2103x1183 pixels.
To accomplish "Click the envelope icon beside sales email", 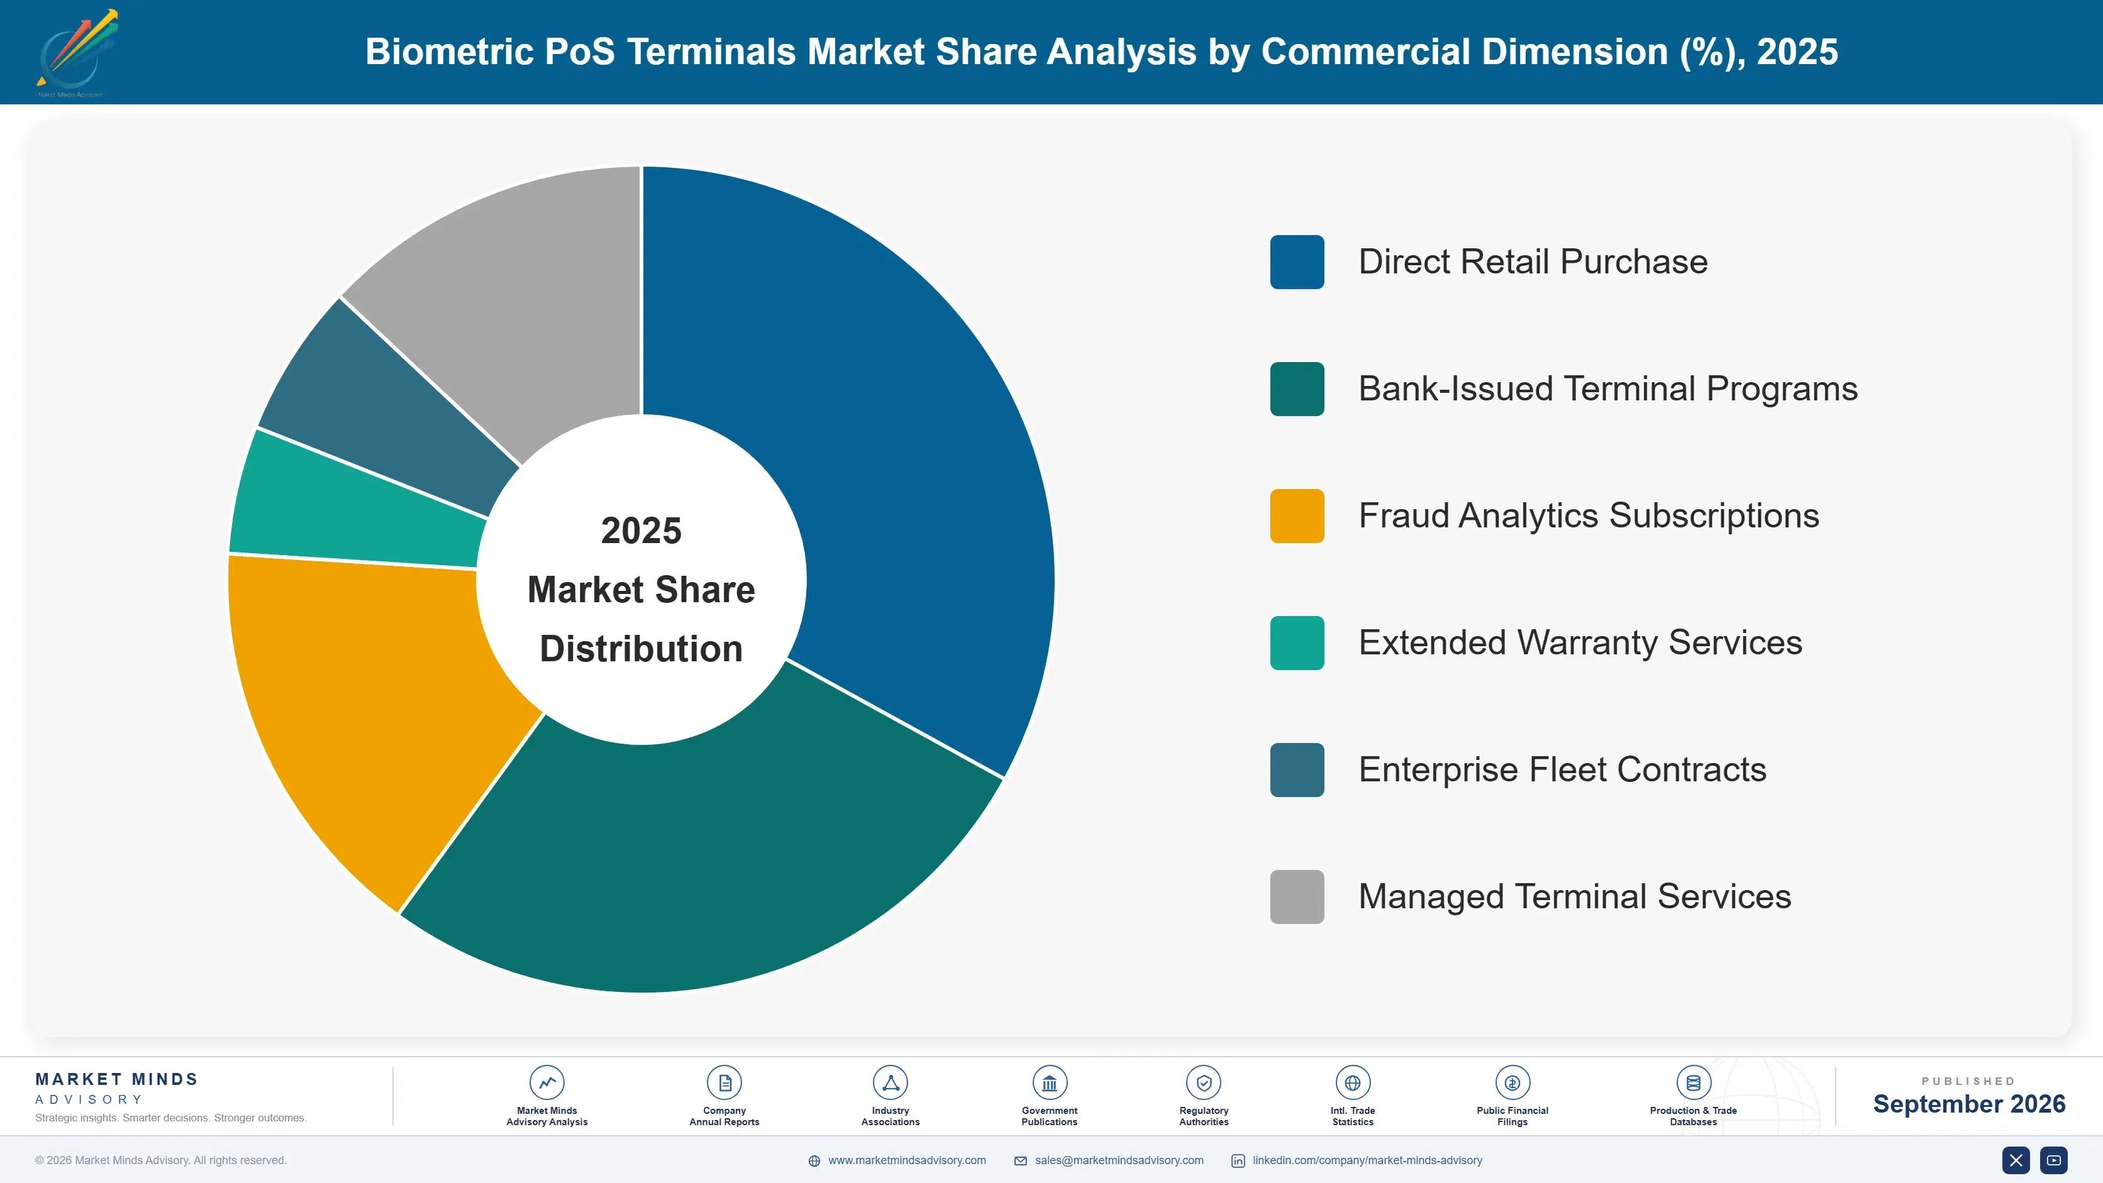I will [1021, 1161].
